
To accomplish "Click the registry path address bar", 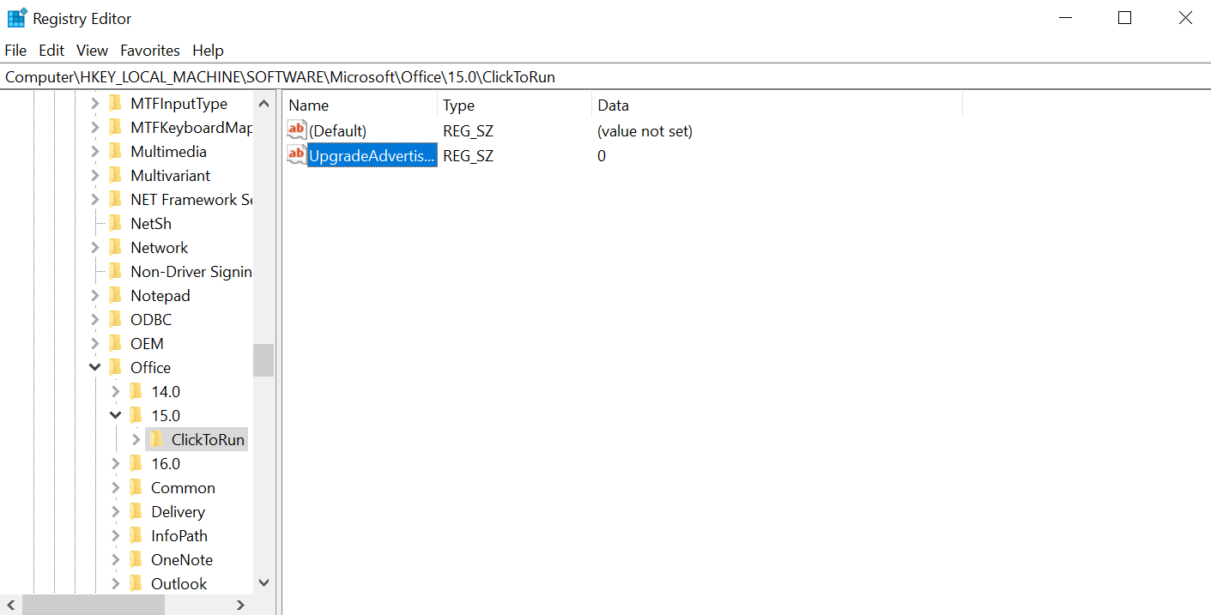I will (605, 77).
